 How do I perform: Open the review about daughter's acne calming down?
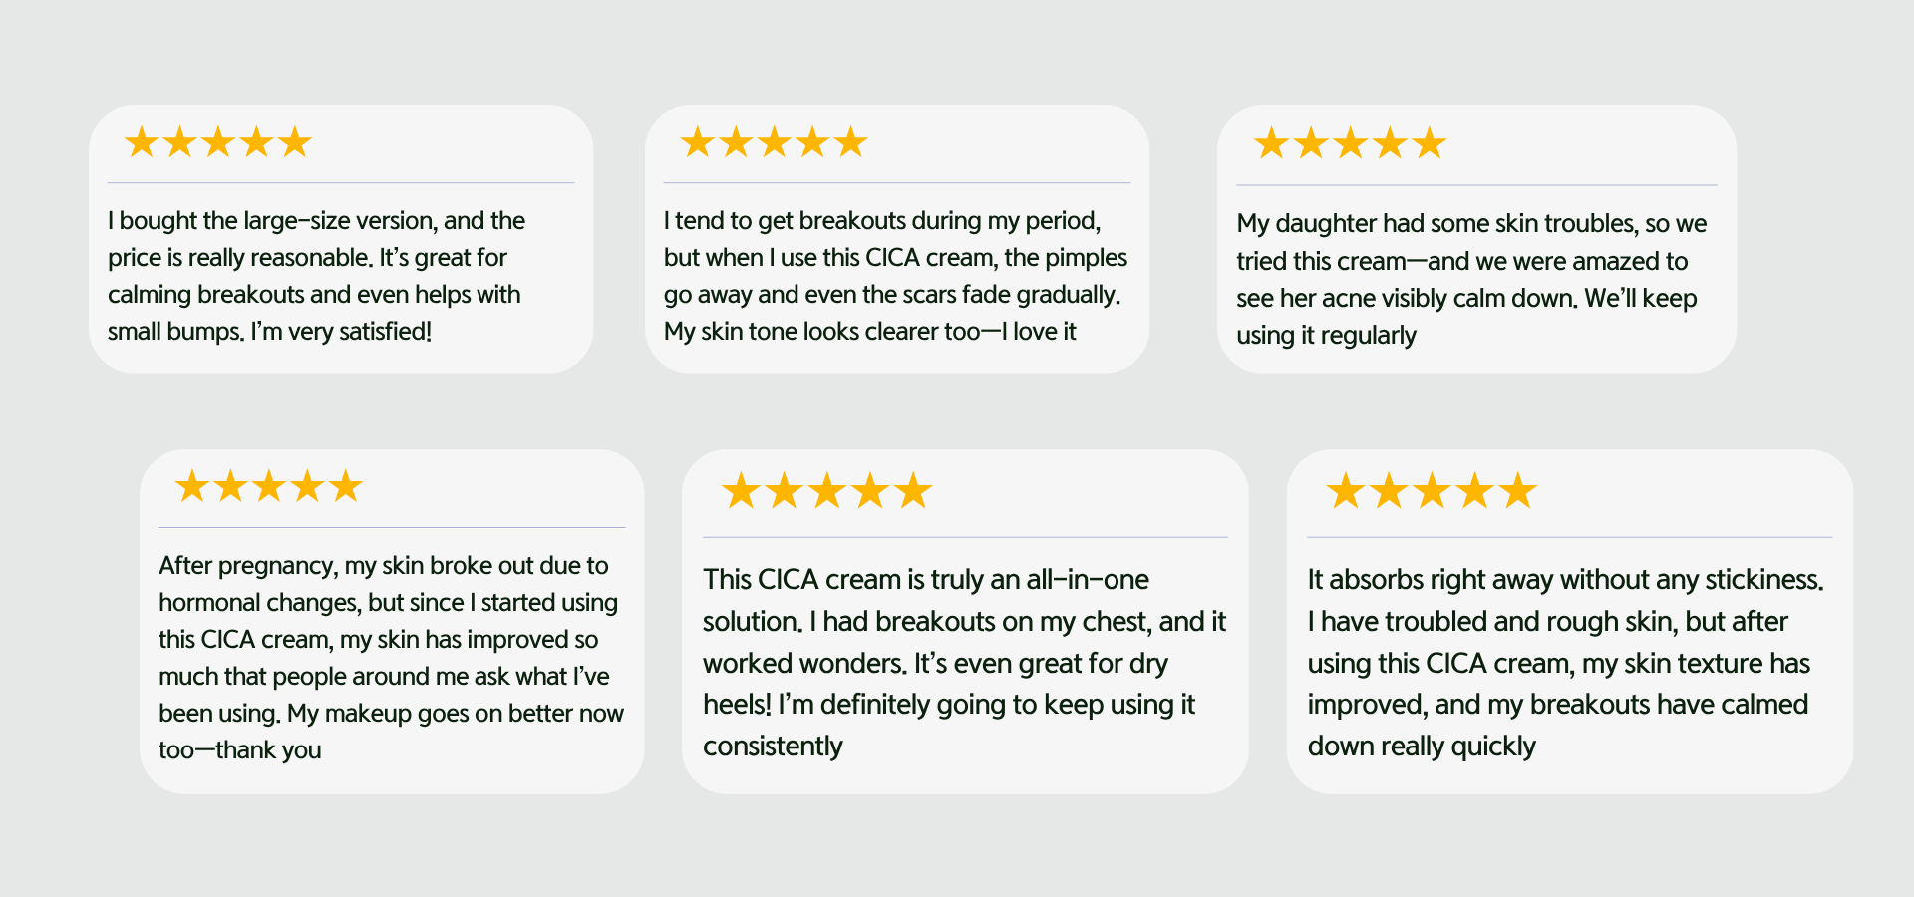pyautogui.click(x=1471, y=279)
